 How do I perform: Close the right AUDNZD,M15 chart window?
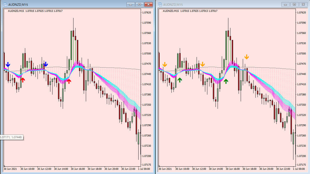point(303,4)
